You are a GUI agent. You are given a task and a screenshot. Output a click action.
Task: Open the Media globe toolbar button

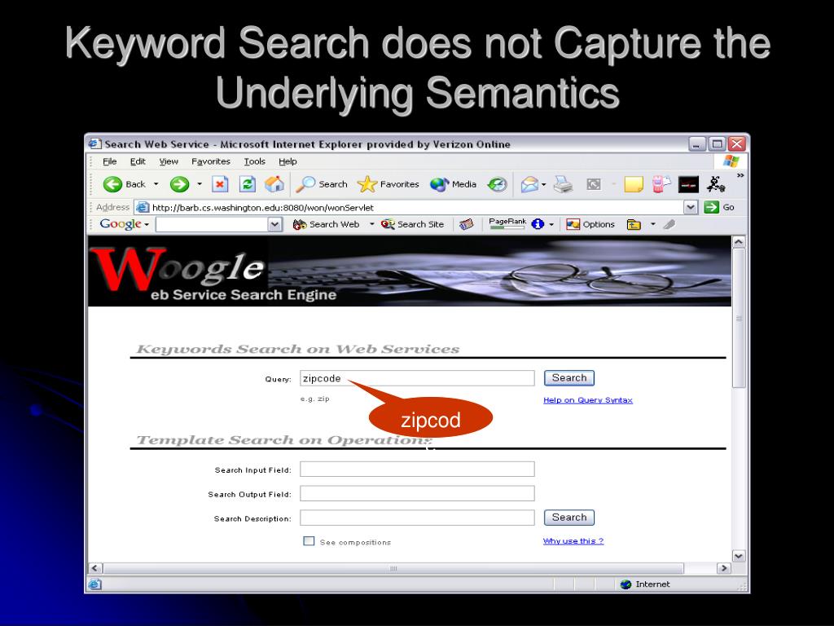(453, 184)
